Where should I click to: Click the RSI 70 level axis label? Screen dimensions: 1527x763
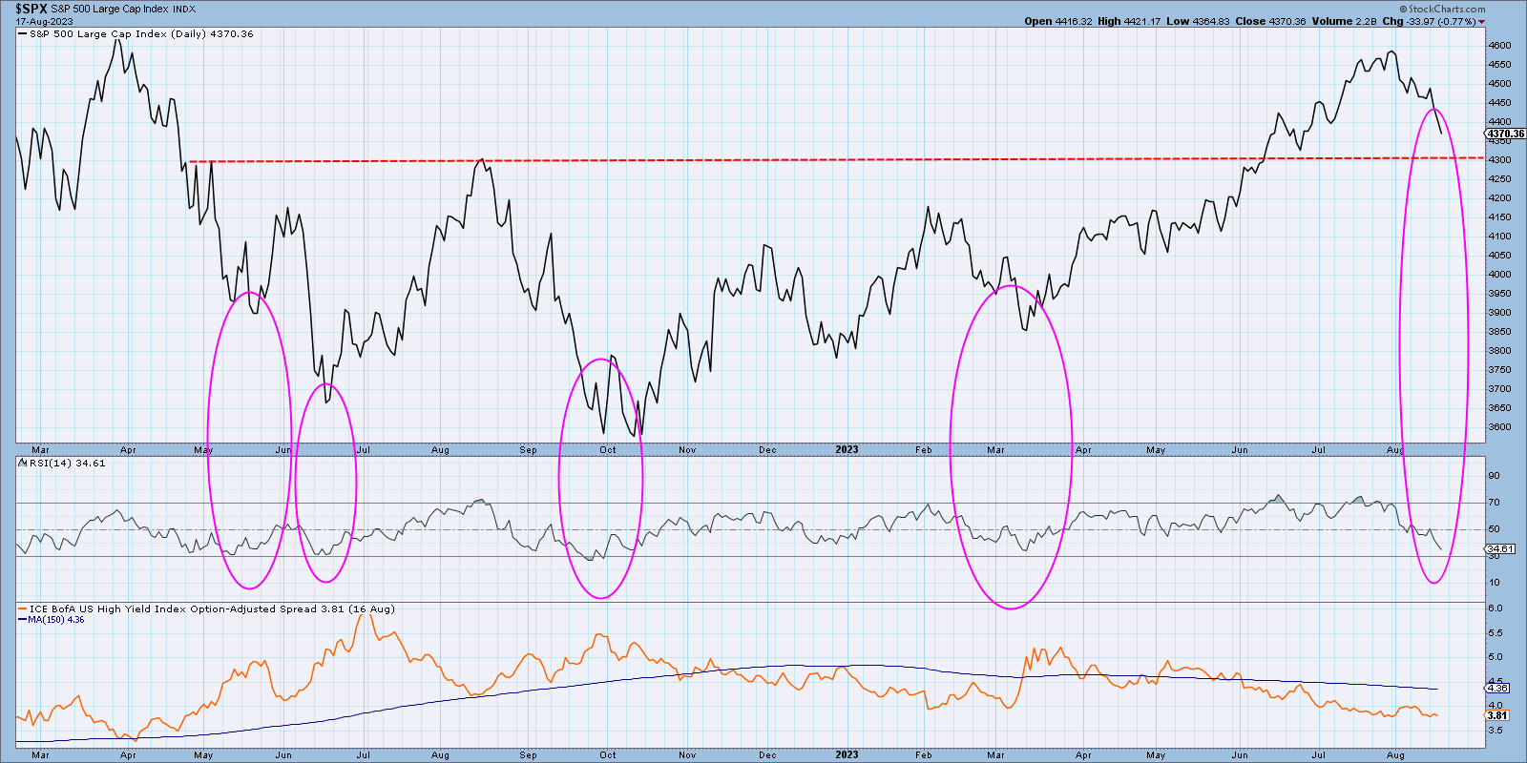pos(1494,503)
